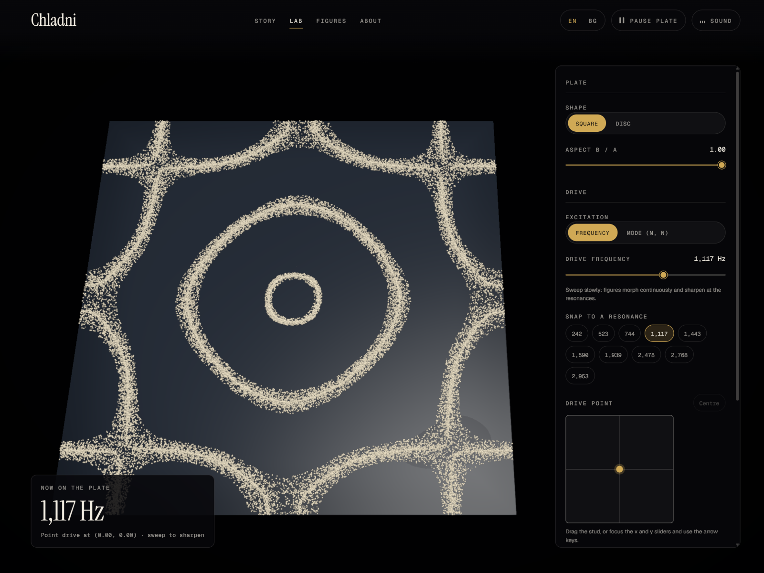This screenshot has height=573, width=764.
Task: Switch language to EN
Action: click(573, 21)
